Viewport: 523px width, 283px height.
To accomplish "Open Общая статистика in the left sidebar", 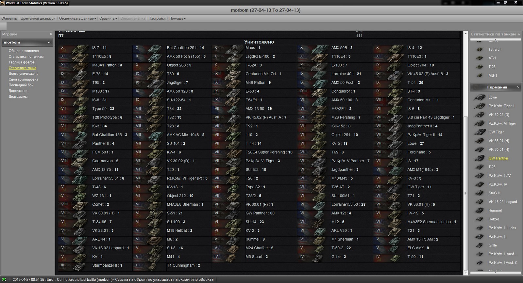I will (x=24, y=51).
